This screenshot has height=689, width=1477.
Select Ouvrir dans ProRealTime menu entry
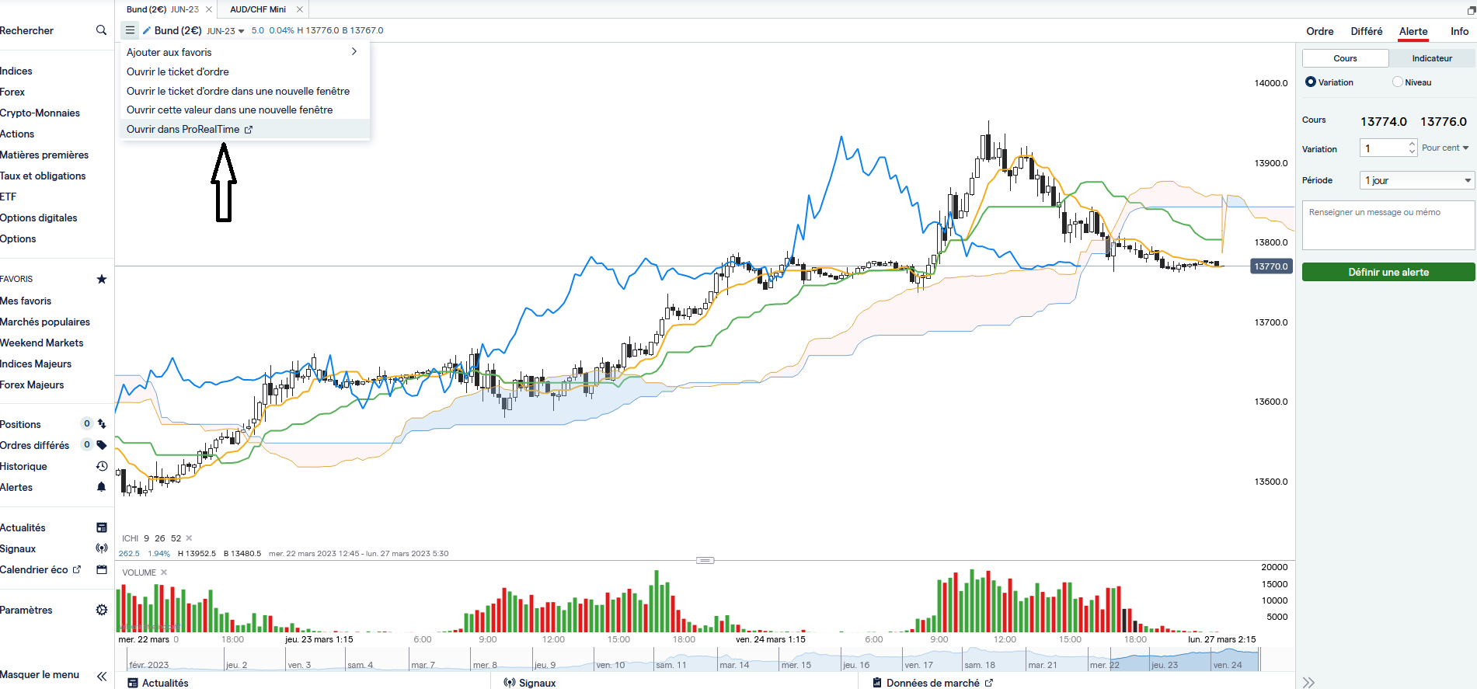tap(245, 129)
